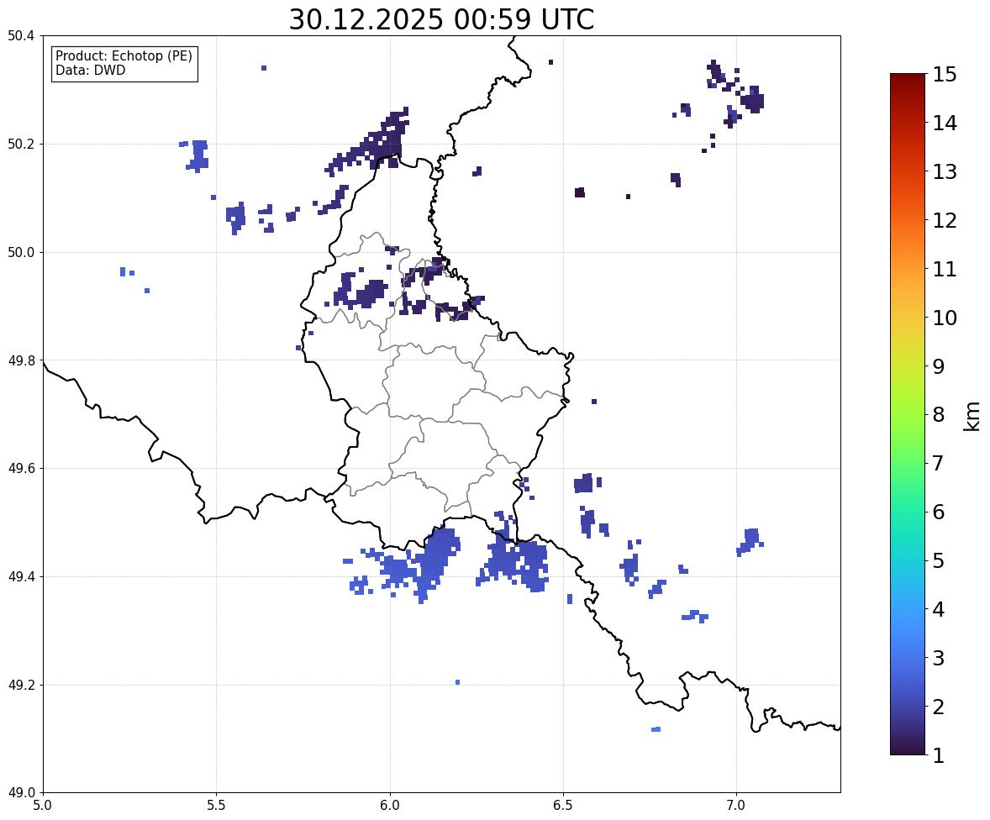This screenshot has width=990, height=820.
Task: Click the '14' tick on the color bar
Action: [945, 124]
